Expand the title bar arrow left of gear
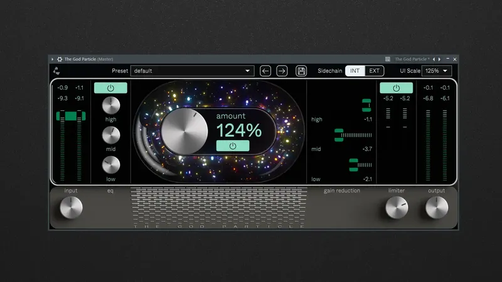Image resolution: width=502 pixels, height=282 pixels. tap(53, 59)
